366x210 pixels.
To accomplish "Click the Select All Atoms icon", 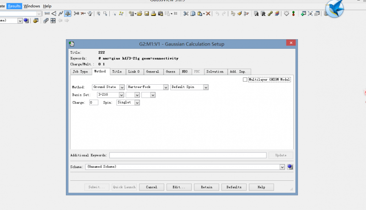I will pos(121,14).
